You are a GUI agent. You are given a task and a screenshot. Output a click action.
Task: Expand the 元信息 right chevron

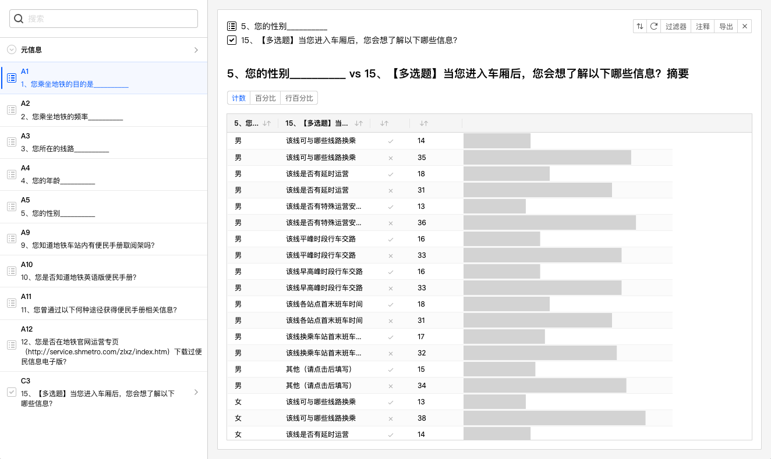point(196,50)
